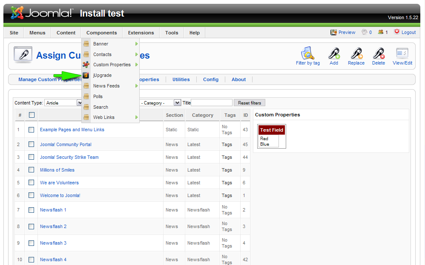Check the Joomla! Community Portal row

click(x=32, y=144)
